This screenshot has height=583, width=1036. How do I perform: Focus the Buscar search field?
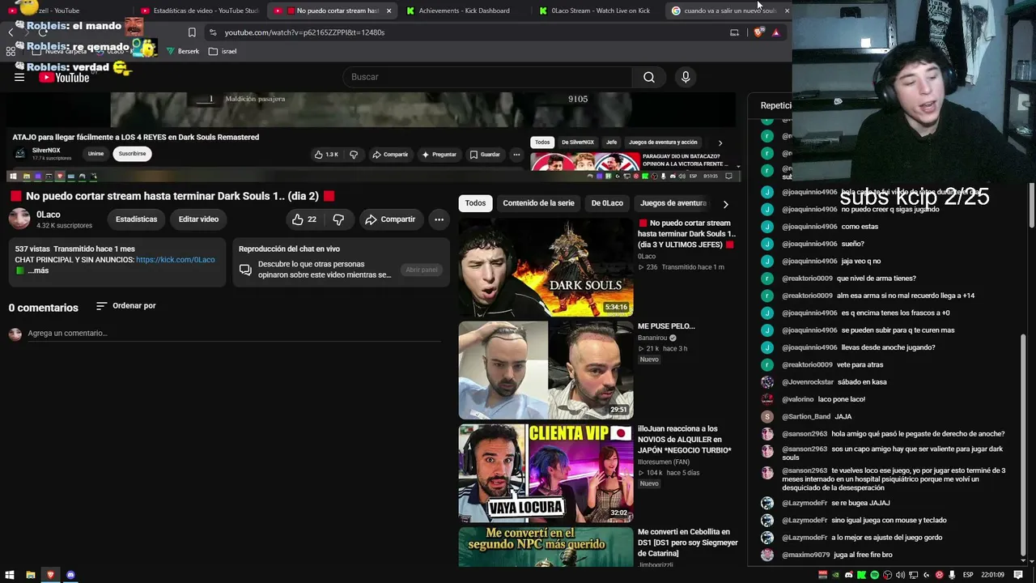point(489,77)
